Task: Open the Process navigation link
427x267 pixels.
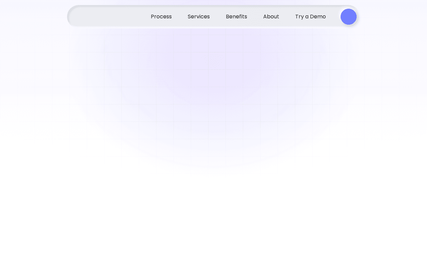Action: click(161, 17)
